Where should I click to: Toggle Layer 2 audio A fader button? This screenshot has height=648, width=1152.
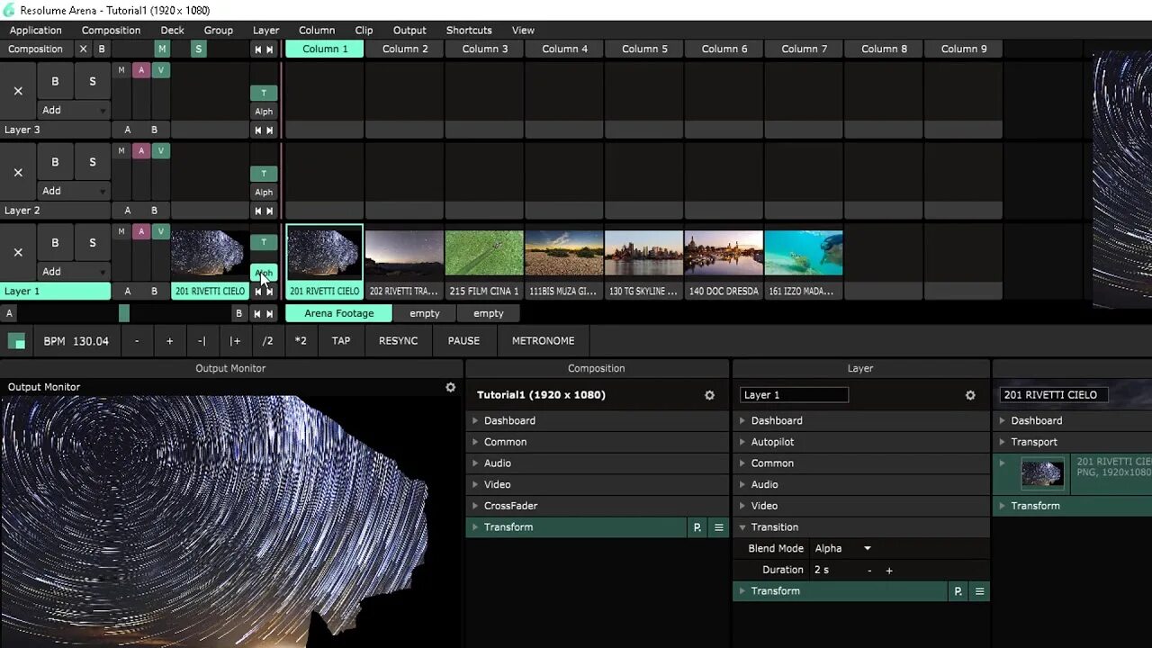pos(141,151)
